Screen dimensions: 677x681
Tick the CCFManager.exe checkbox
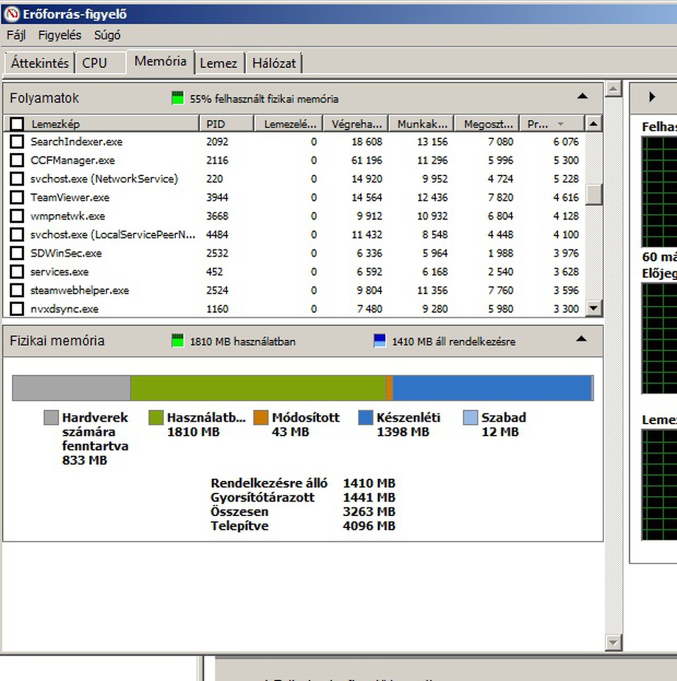click(17, 160)
